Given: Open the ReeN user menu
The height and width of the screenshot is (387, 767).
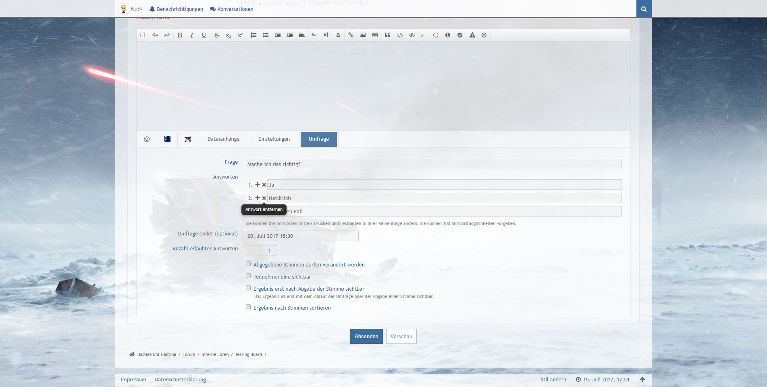Looking at the screenshot, I should tap(131, 9).
